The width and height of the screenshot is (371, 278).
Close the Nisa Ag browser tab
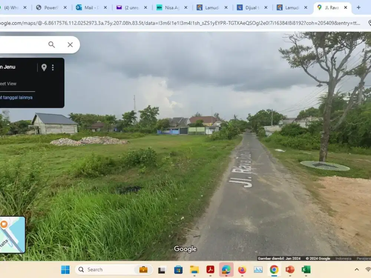(186, 7)
